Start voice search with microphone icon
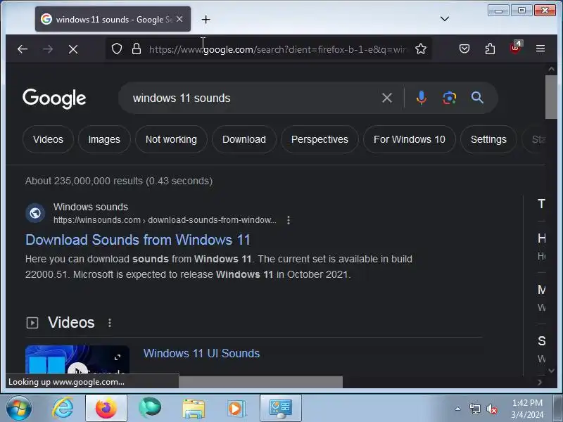This screenshot has height=422, width=563. tap(422, 98)
